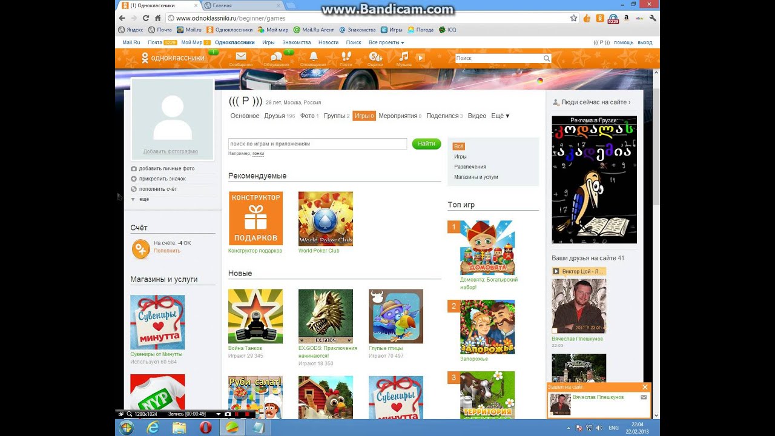The height and width of the screenshot is (436, 775).
Task: Open the Домовята top game thumbnail
Action: click(x=487, y=248)
